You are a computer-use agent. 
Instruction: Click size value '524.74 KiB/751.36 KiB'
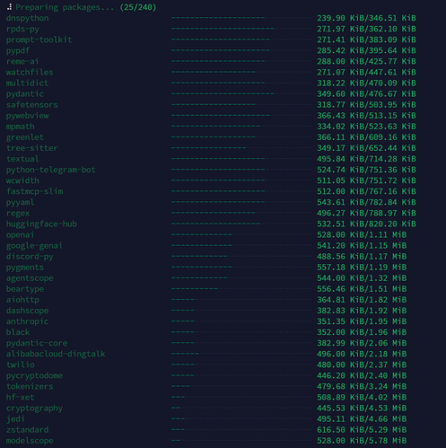[x=366, y=170]
